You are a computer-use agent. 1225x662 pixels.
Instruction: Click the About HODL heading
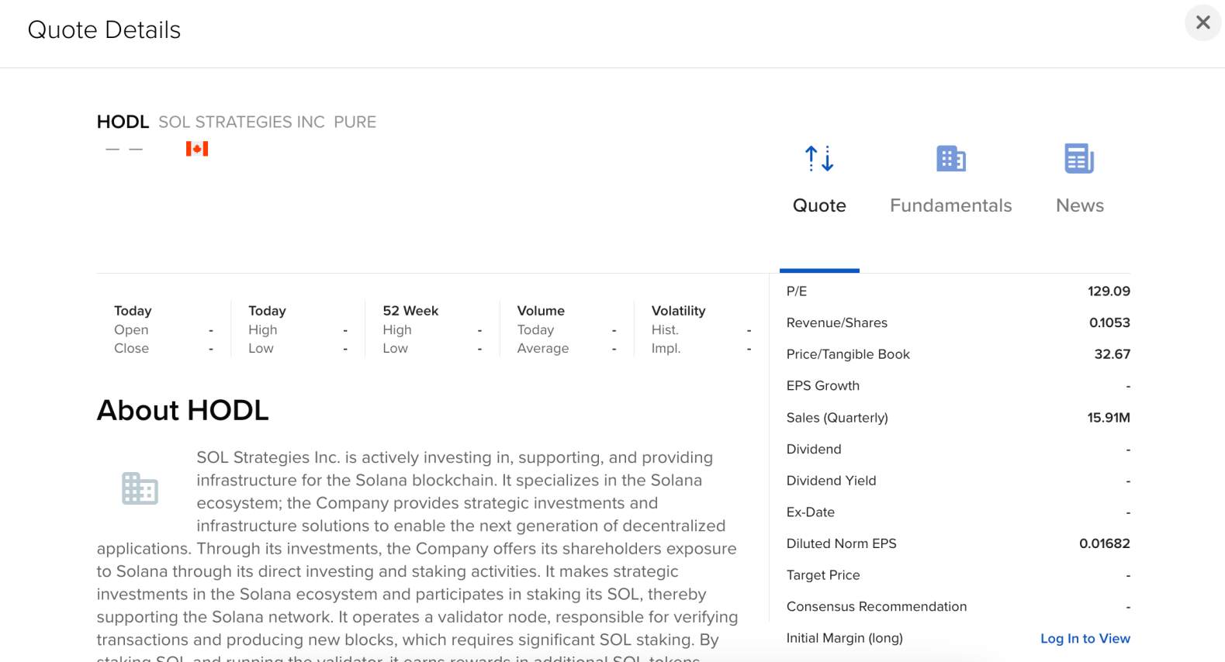(182, 410)
